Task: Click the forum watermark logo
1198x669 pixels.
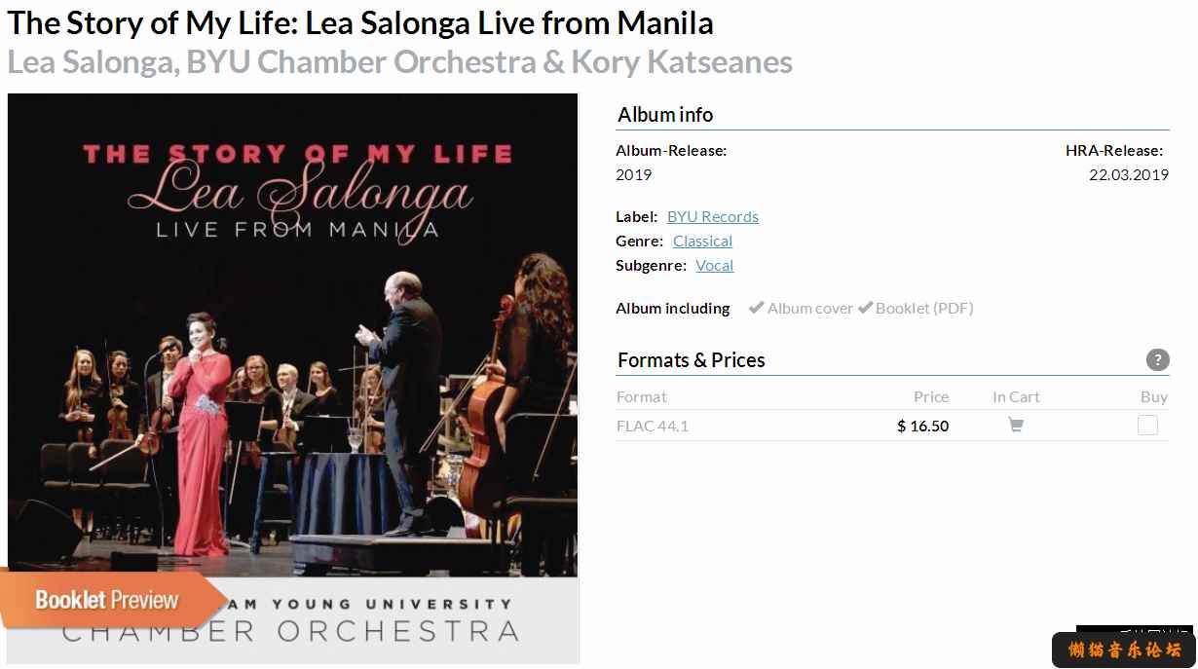Action: coord(1124,650)
